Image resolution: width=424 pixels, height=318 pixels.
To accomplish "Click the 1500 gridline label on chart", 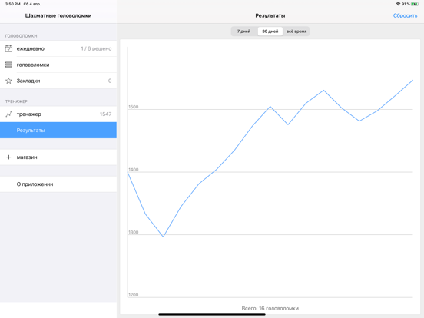I will click(x=134, y=107).
